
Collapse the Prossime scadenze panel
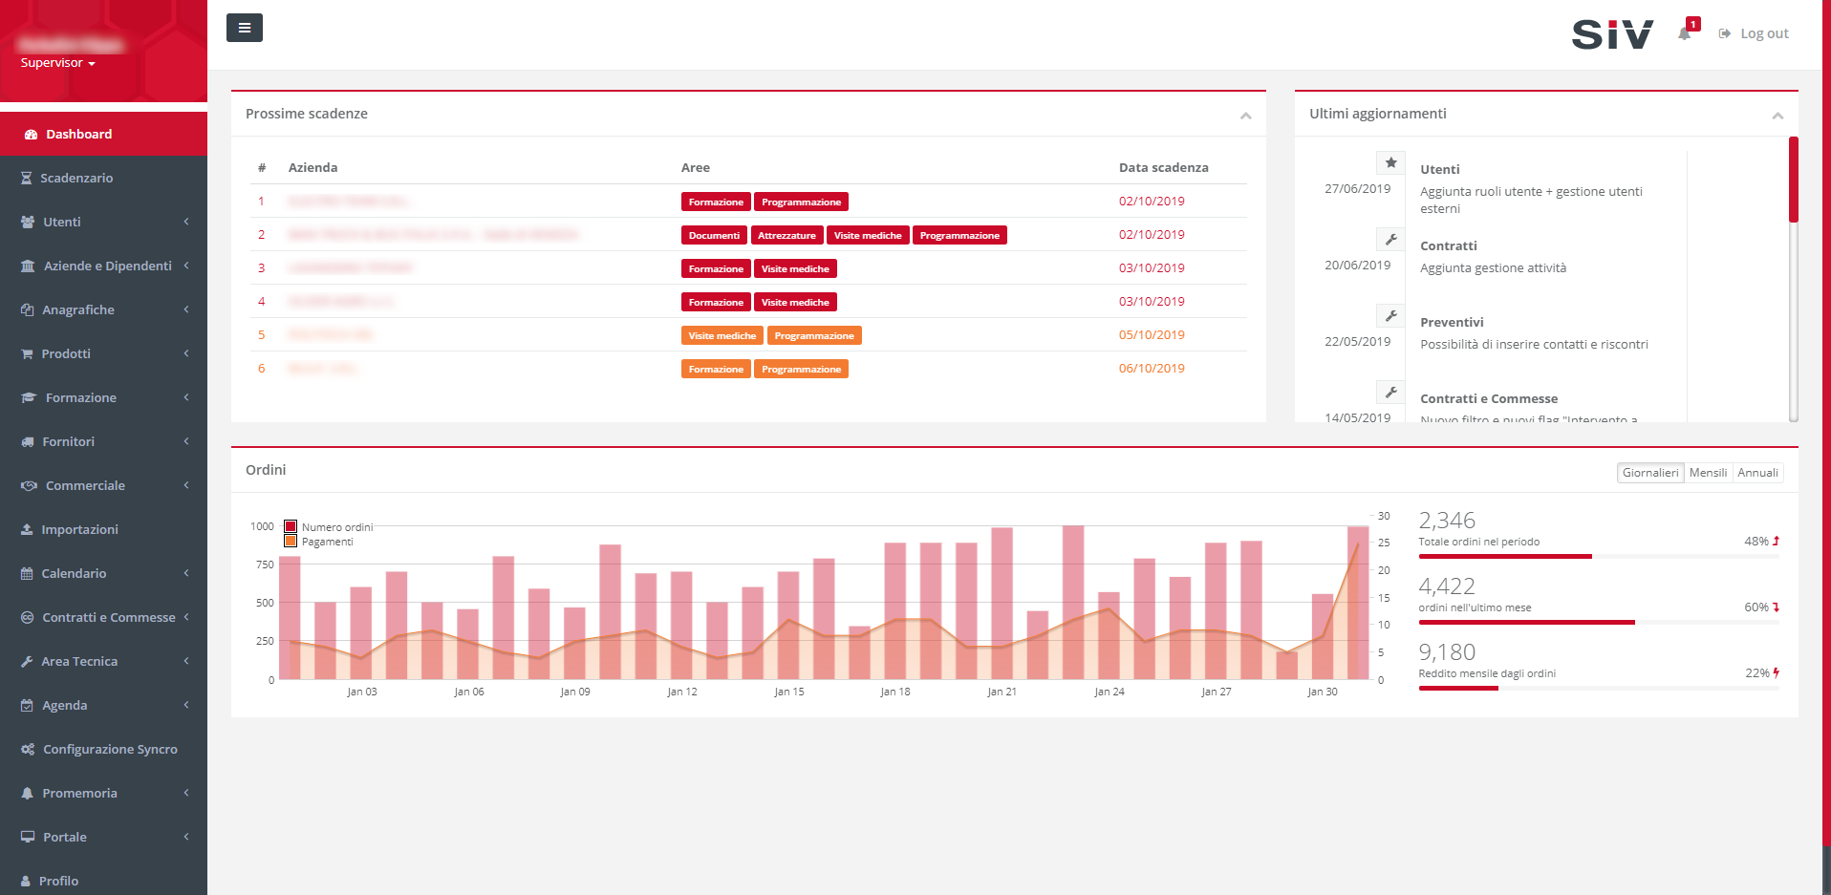1245,116
